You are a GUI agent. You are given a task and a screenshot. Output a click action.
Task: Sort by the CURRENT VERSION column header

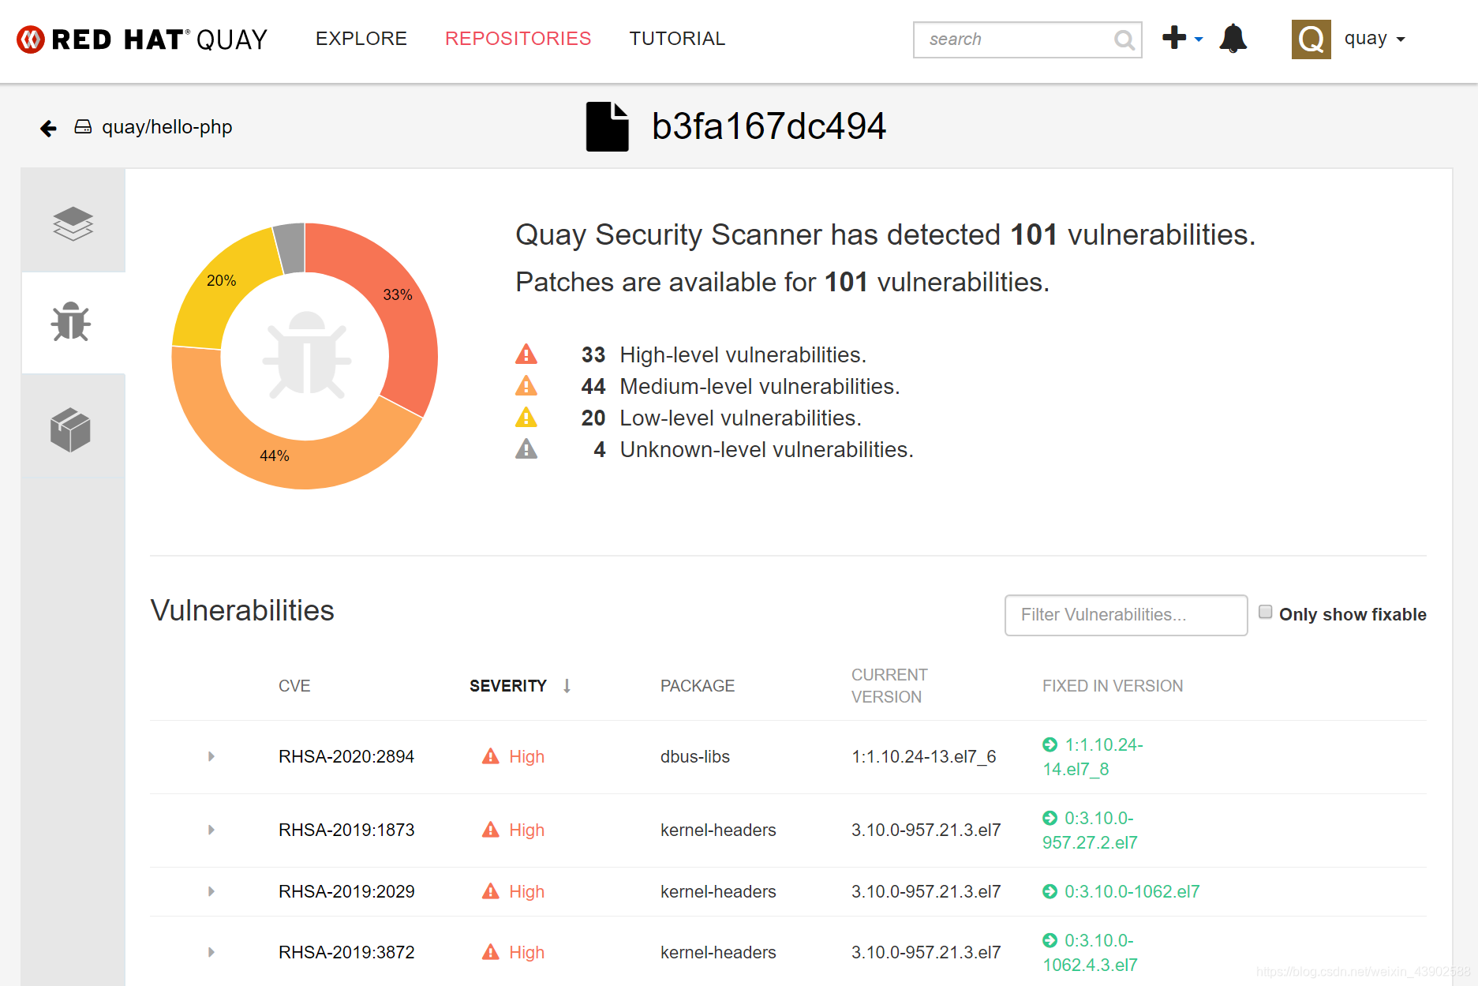pos(889,686)
